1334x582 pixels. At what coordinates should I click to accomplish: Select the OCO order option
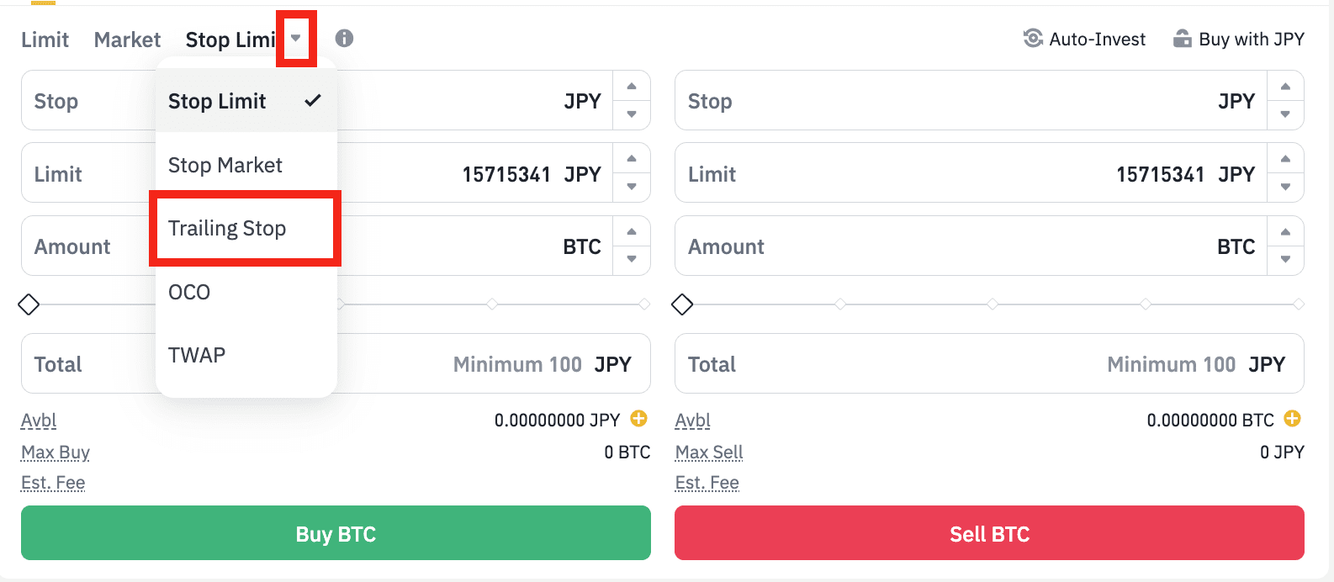[x=189, y=292]
